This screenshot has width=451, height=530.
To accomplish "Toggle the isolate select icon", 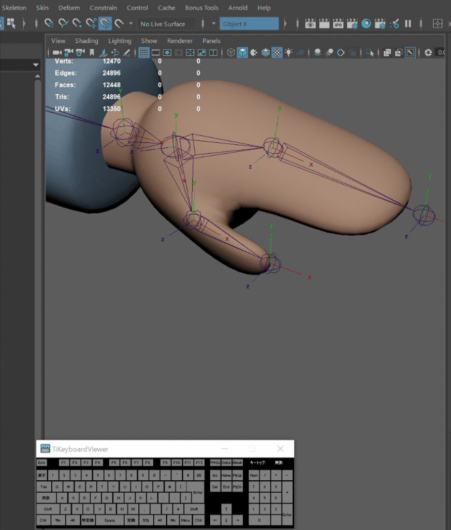I will point(370,52).
